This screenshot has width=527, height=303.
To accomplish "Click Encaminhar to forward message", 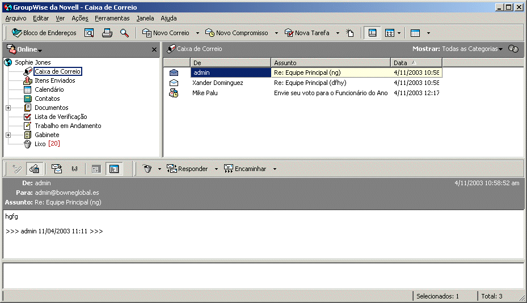I will [x=245, y=169].
